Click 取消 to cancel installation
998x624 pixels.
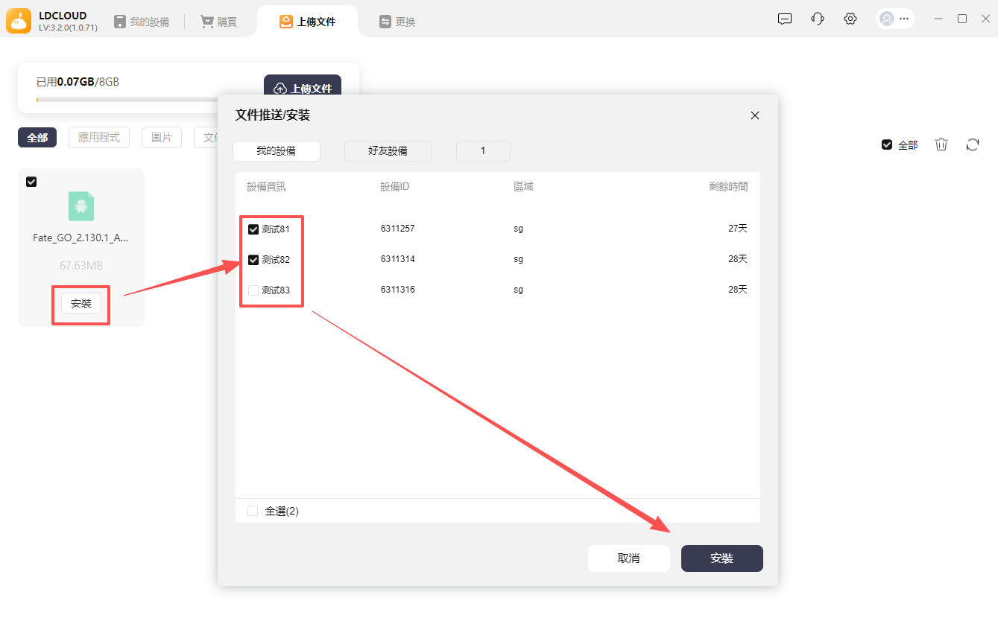[628, 558]
